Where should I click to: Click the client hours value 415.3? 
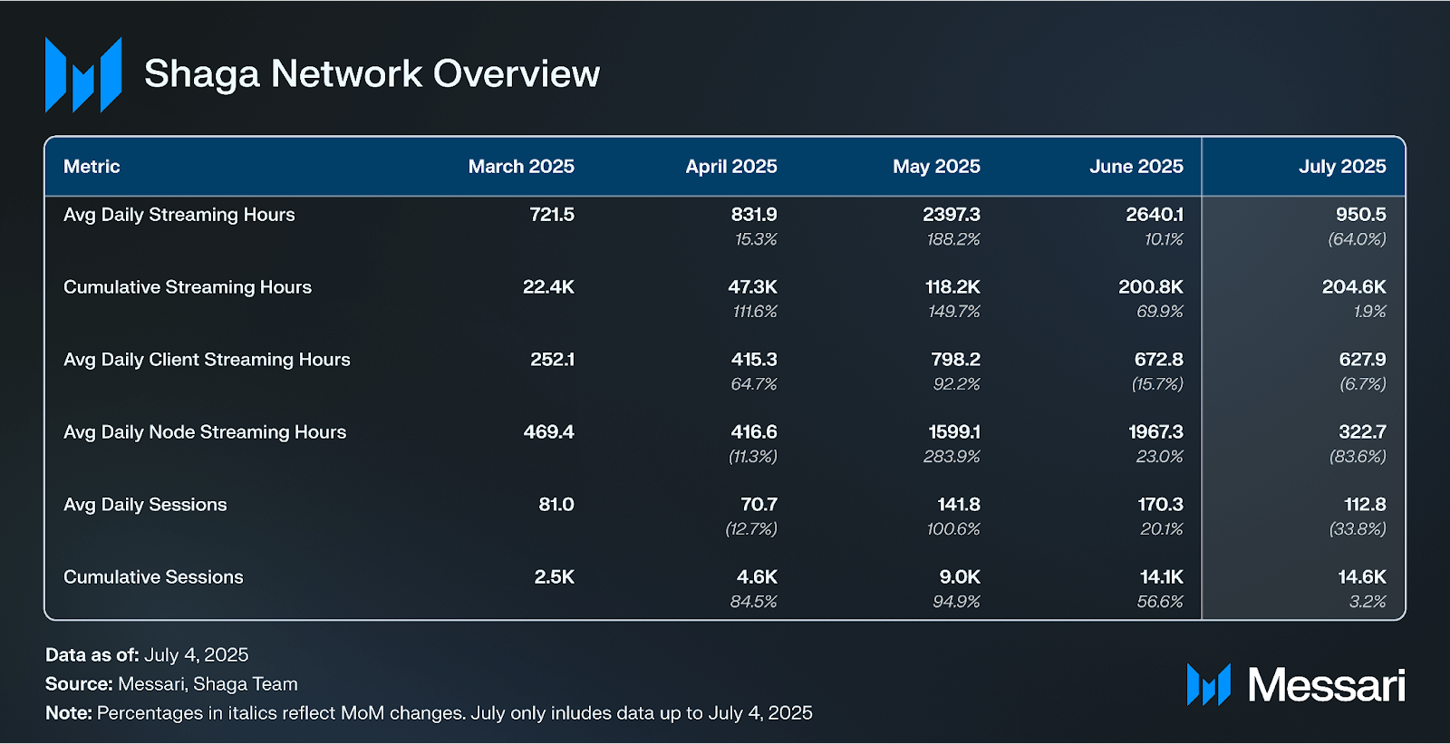point(754,360)
